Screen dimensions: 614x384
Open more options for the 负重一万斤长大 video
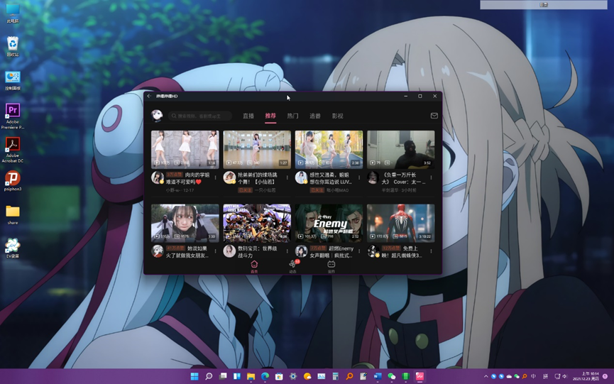pos(431,177)
